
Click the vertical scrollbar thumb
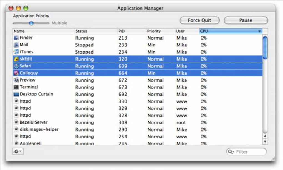point(265,48)
